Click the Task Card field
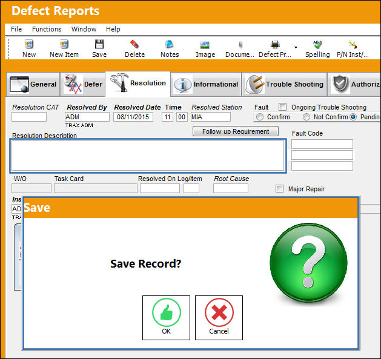This screenshot has height=359, width=381. tap(96, 188)
